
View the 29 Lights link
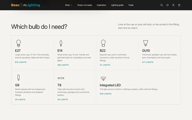point(20,100)
